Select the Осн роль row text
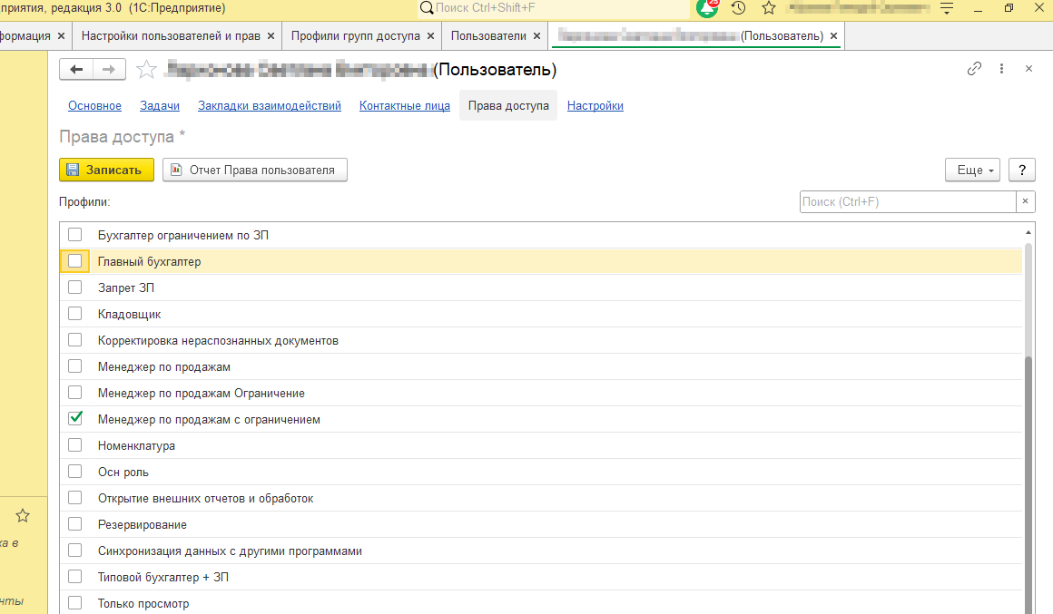 123,472
